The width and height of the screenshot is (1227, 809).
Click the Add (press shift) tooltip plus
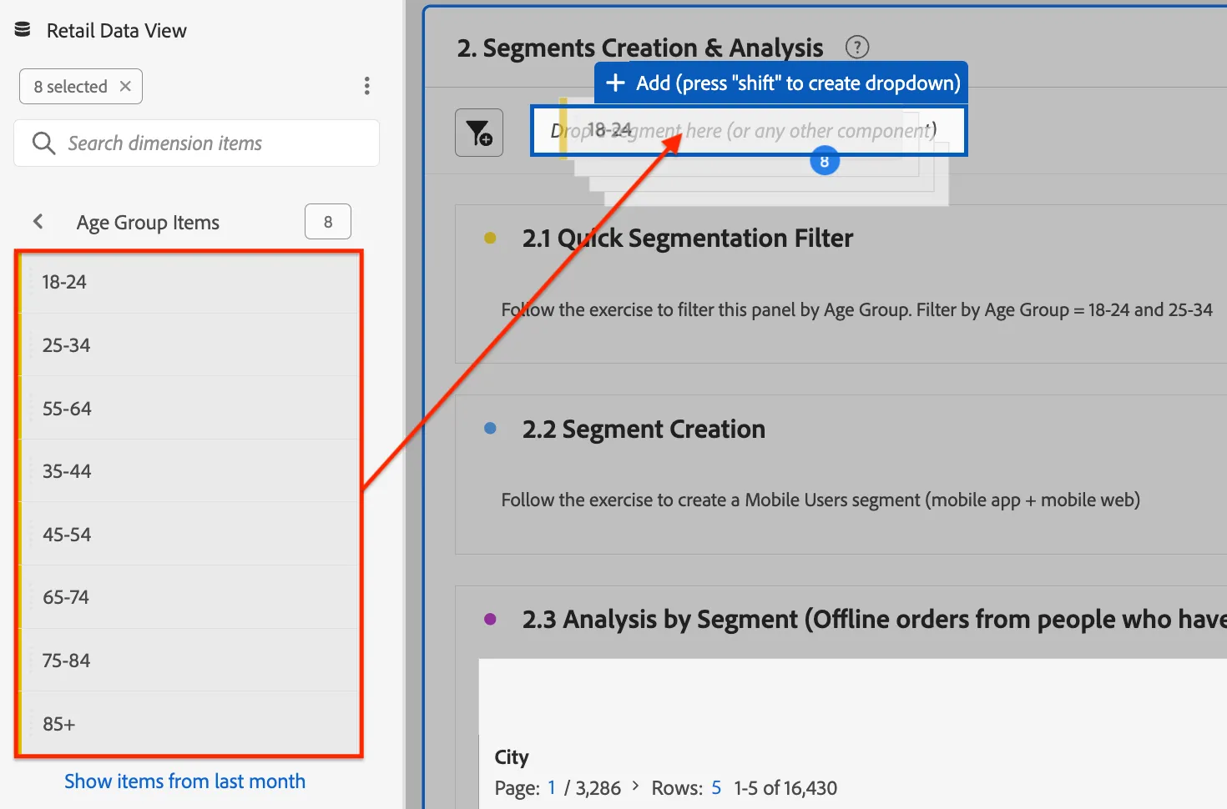(x=616, y=83)
